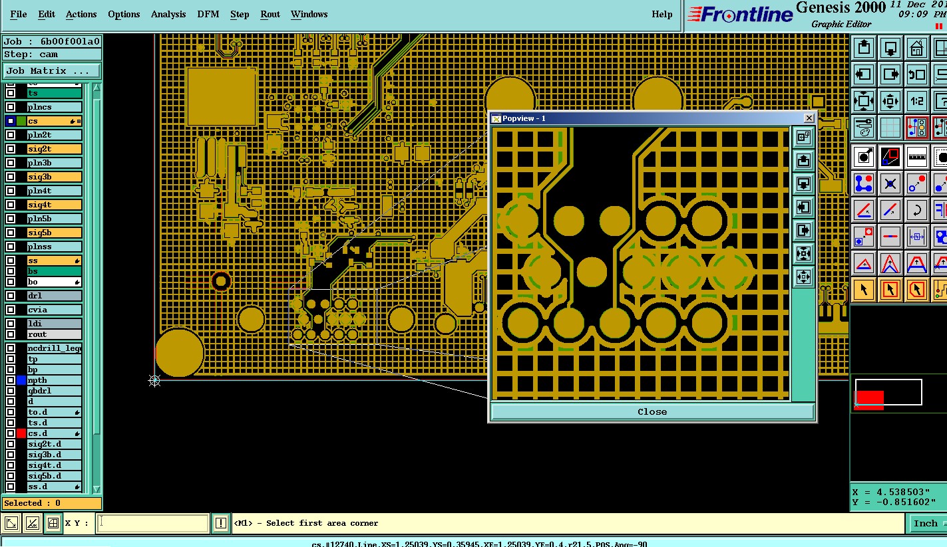Toggle the checkbox for layer rout

[x=11, y=334]
